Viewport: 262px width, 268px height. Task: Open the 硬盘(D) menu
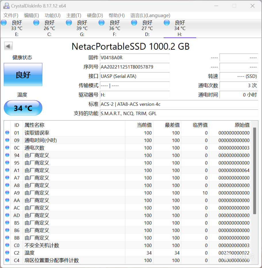pyautogui.click(x=95, y=15)
